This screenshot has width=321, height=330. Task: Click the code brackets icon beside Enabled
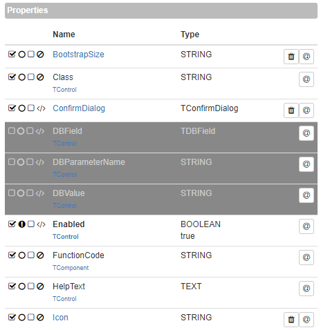pyautogui.click(x=41, y=224)
